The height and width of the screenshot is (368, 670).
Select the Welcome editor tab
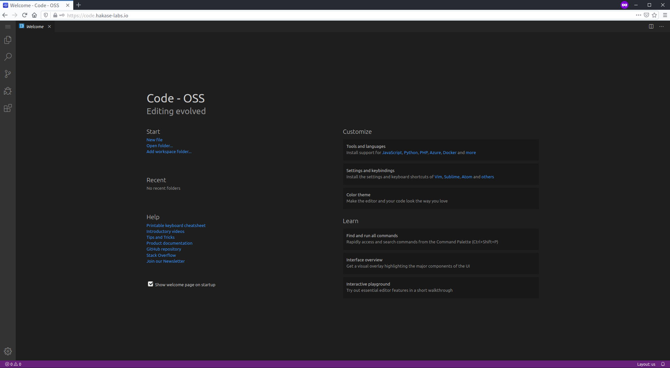pyautogui.click(x=35, y=26)
